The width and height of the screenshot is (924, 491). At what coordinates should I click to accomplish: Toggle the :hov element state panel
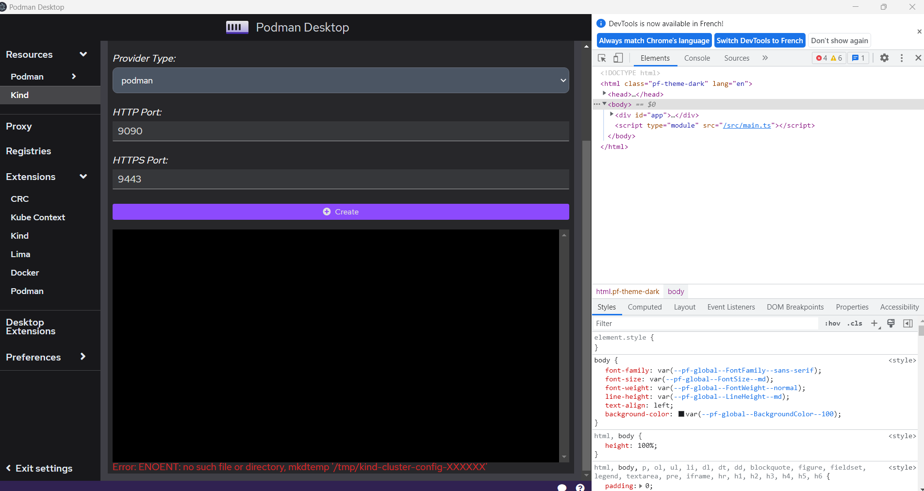tap(832, 323)
